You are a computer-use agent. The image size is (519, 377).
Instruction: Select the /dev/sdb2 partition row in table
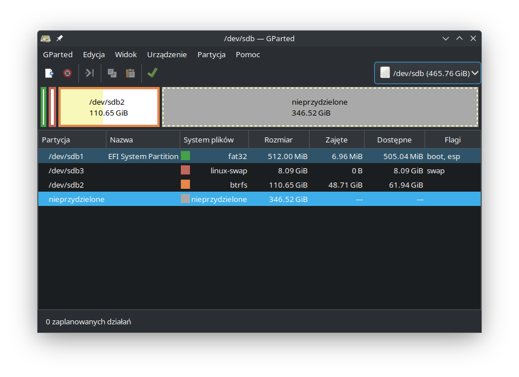pyautogui.click(x=260, y=185)
